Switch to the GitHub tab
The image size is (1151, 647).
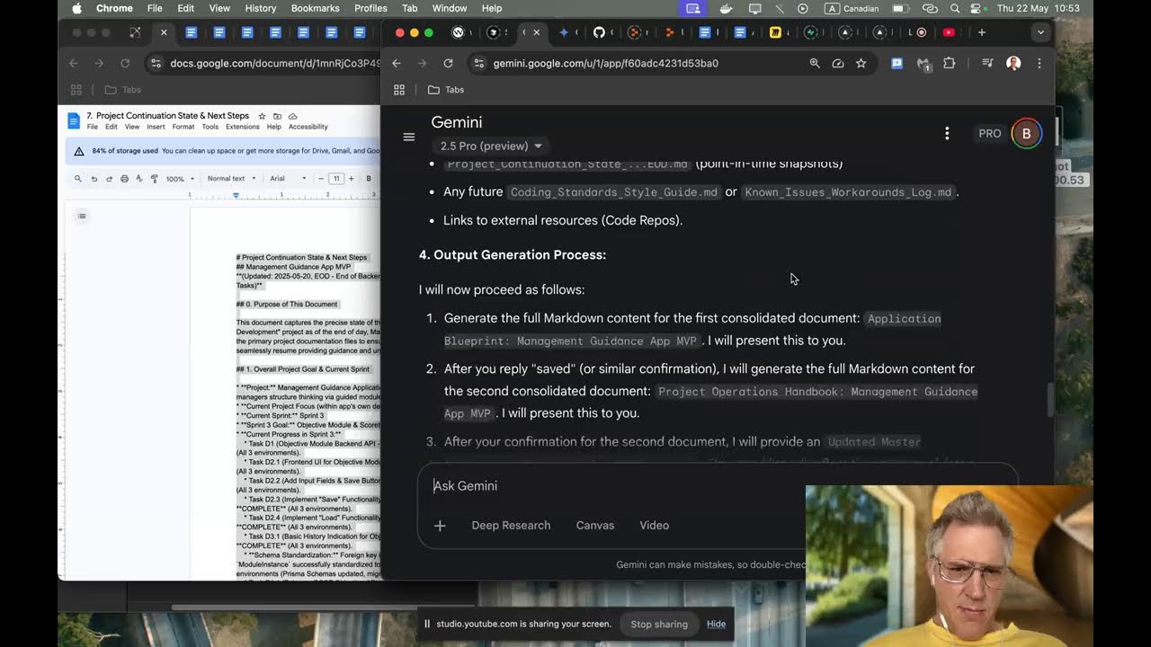[x=599, y=32]
